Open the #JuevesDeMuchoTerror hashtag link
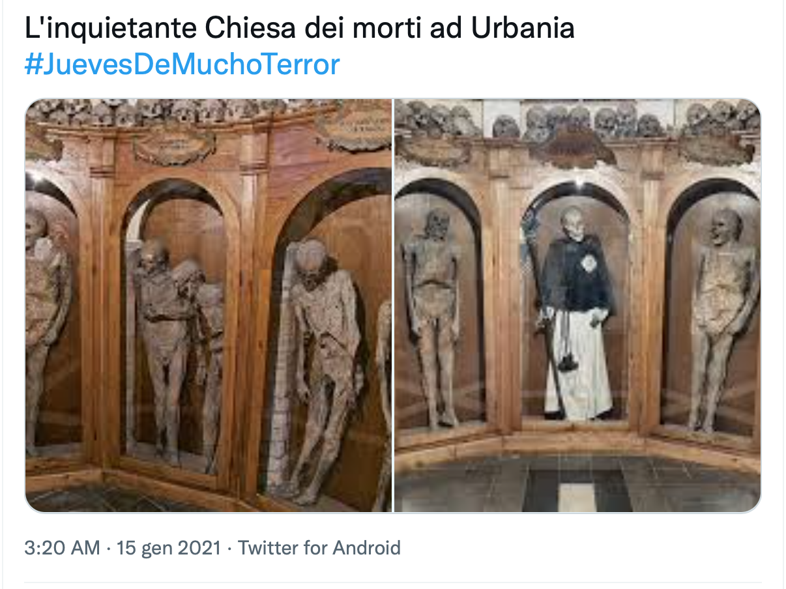This screenshot has width=786, height=589. [x=182, y=65]
